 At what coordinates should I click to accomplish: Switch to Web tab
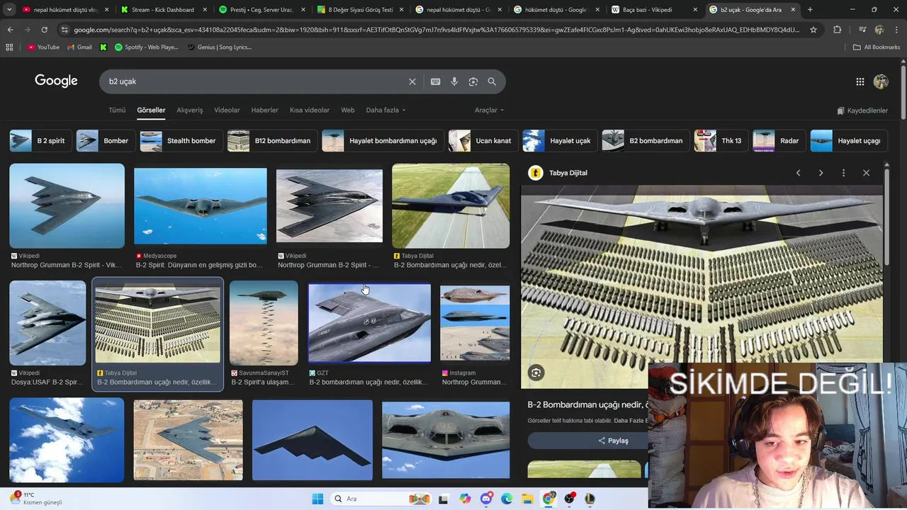tap(347, 110)
